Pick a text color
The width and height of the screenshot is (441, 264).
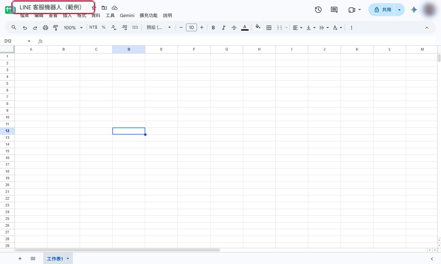coord(245,28)
